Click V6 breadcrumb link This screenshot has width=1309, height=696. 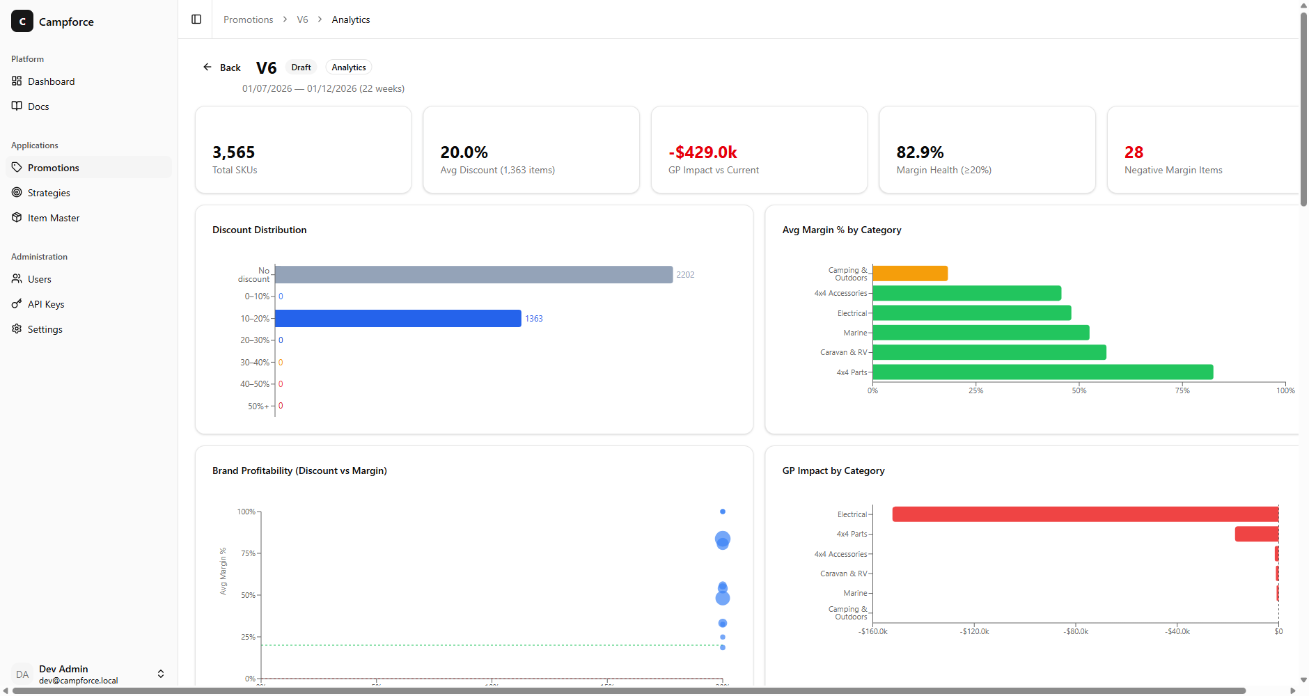point(302,19)
